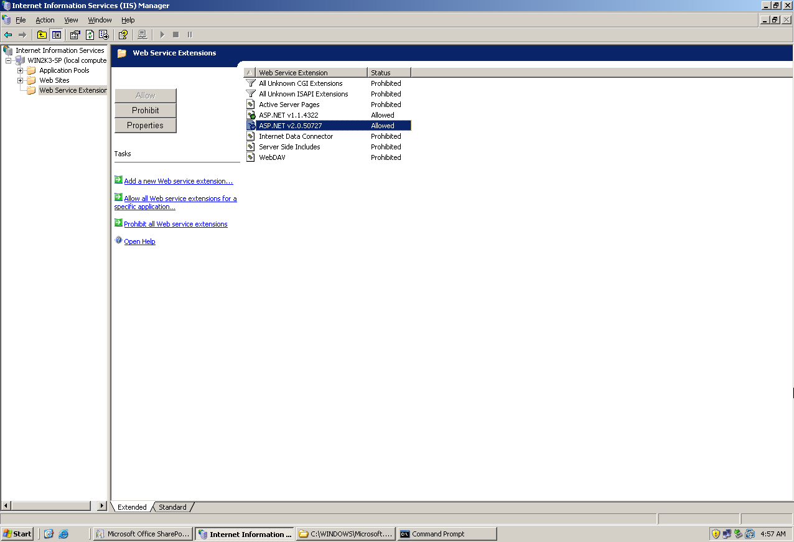
Task: Refresh the view with the toolbar icon
Action: [x=90, y=35]
